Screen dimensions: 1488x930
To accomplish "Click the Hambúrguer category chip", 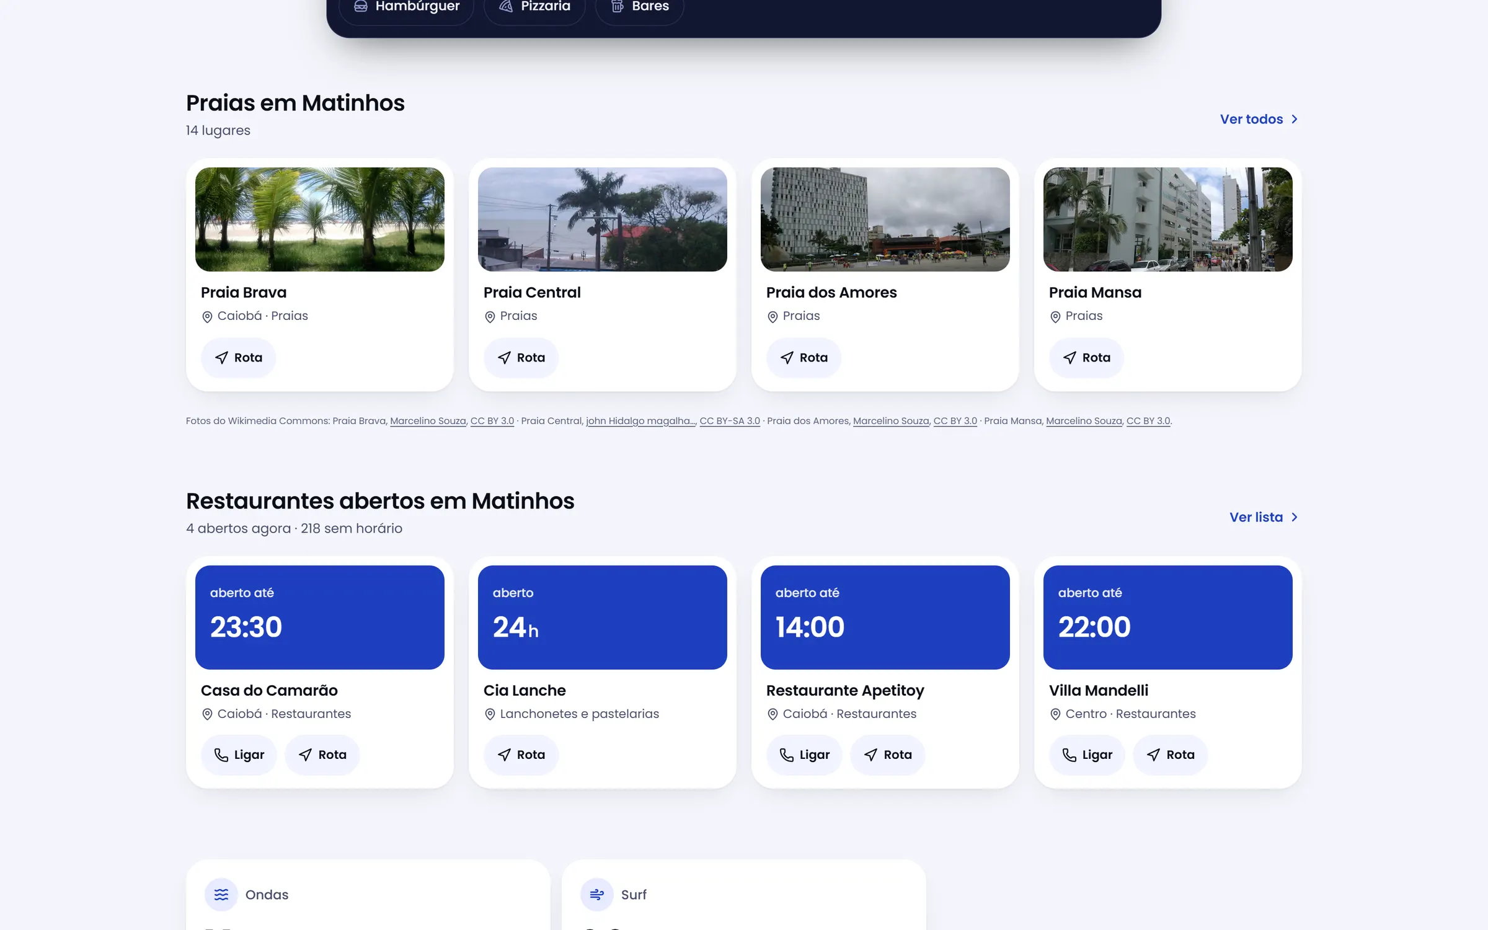I will (x=407, y=7).
